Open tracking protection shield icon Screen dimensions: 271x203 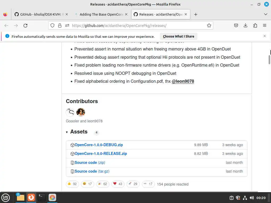click(x=52, y=26)
